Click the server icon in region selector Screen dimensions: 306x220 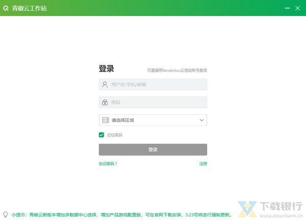click(106, 120)
